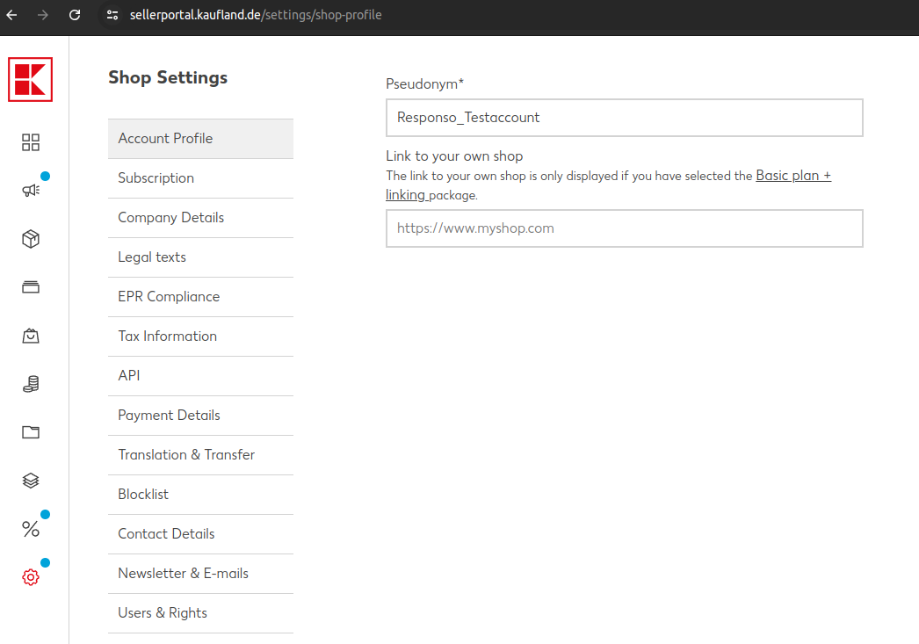This screenshot has height=644, width=919.
Task: Click the Kaufland logo in sidebar
Action: click(31, 79)
